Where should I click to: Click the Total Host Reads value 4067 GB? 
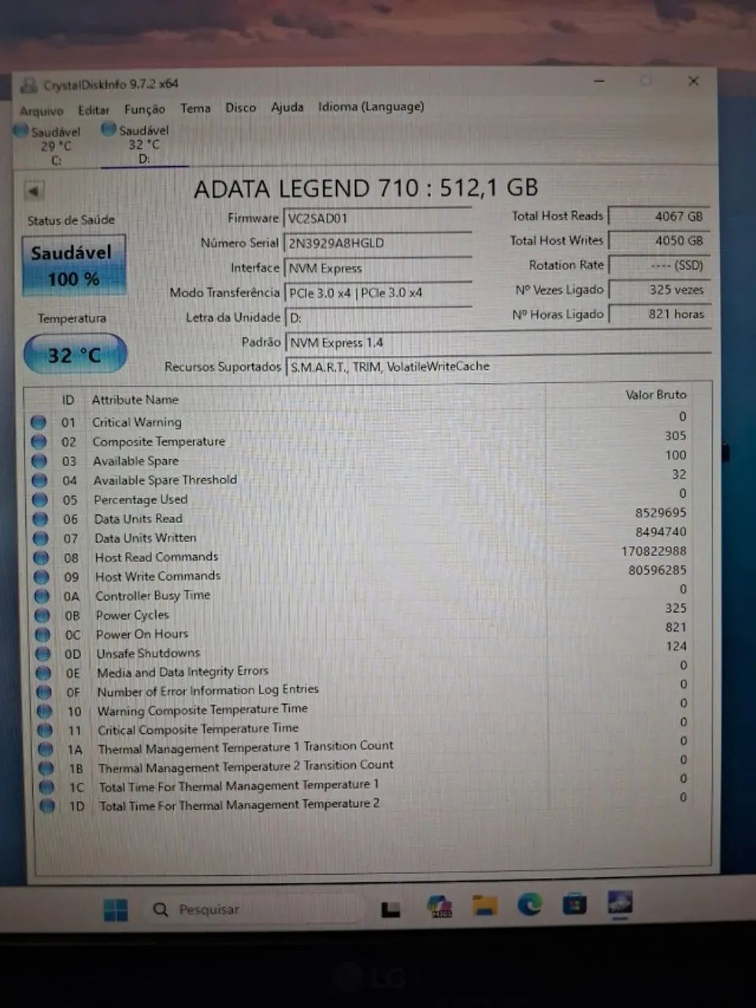[x=660, y=216]
